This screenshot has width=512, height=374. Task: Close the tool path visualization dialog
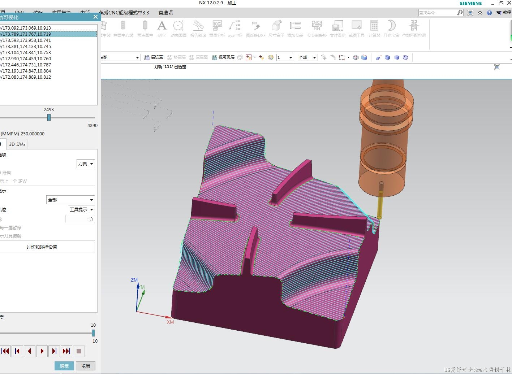tap(95, 17)
